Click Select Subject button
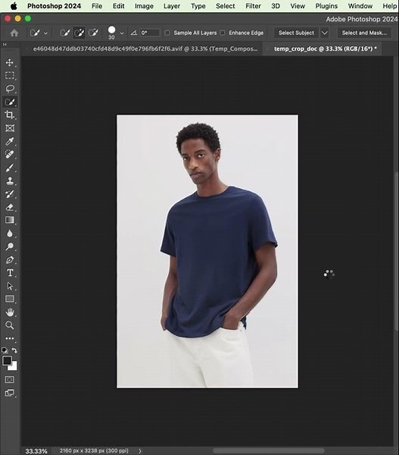 [x=296, y=33]
